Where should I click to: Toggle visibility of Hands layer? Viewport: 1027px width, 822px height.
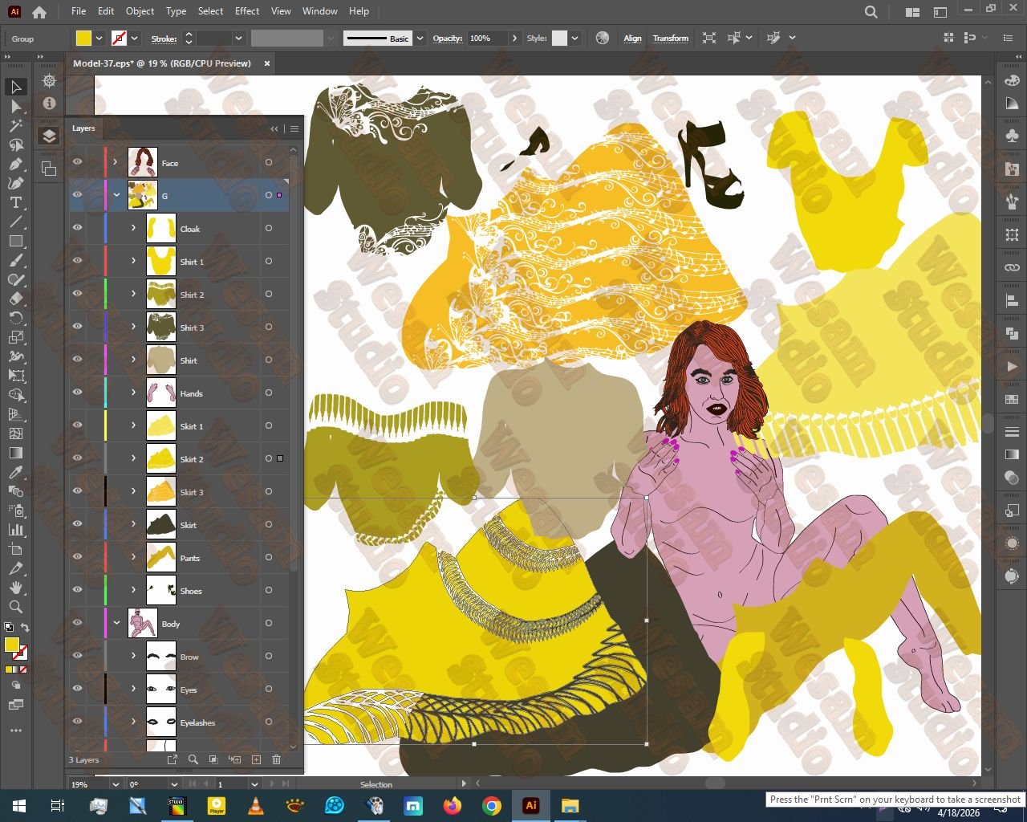point(78,393)
